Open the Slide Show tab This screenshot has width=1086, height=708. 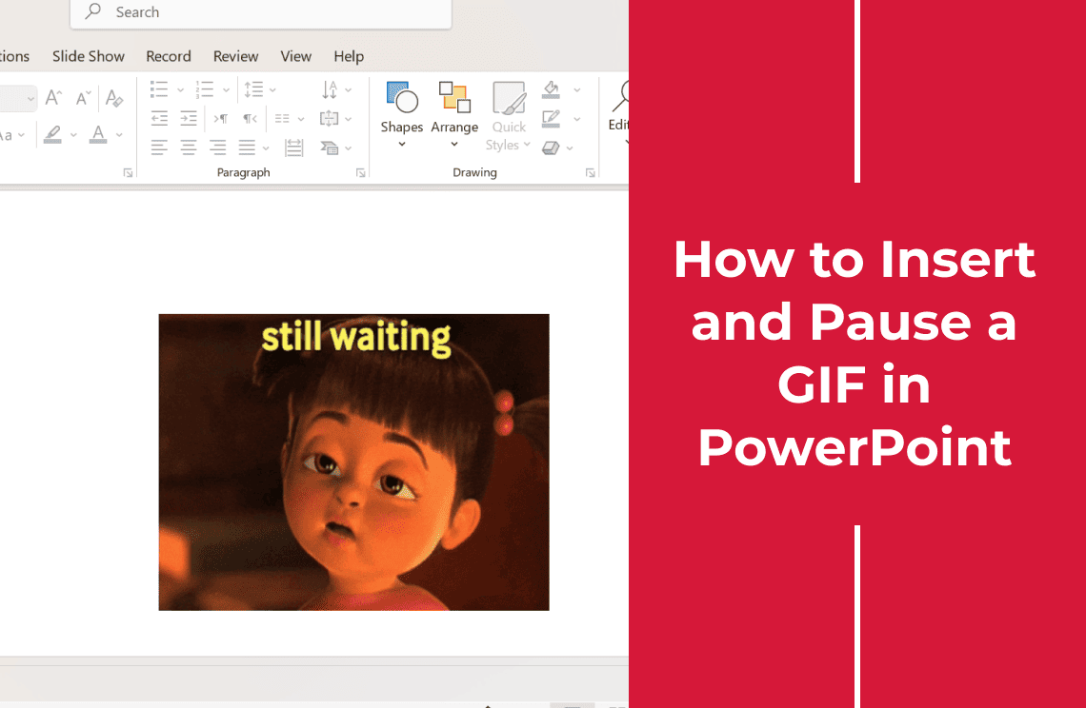pyautogui.click(x=89, y=56)
